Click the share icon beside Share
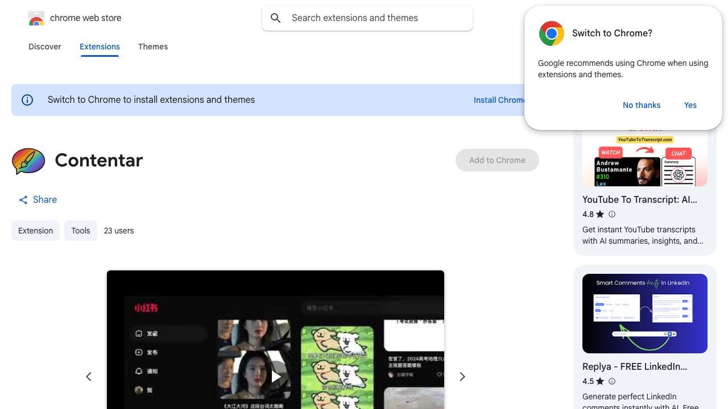The width and height of the screenshot is (728, 409). coord(23,200)
